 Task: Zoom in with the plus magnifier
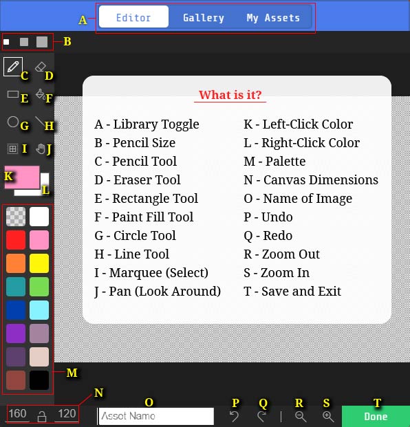[328, 417]
